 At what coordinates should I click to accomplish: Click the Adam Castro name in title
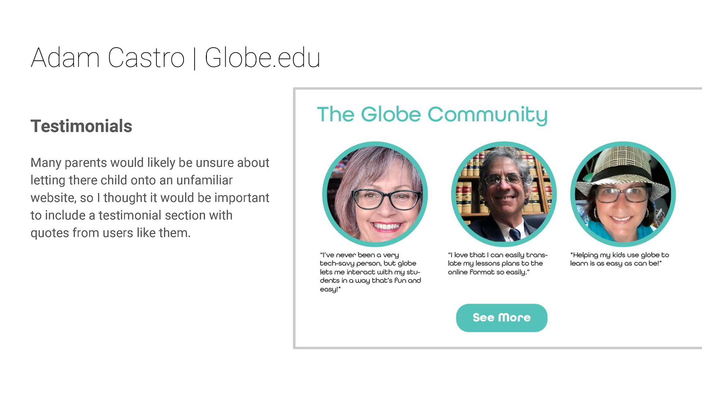(108, 58)
